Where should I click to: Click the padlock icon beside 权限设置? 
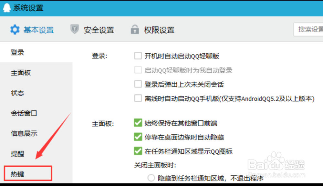click(x=135, y=29)
